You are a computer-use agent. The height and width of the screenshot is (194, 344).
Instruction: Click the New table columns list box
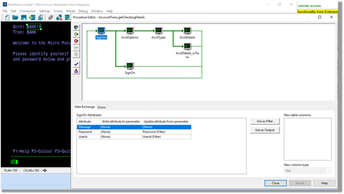click(x=308, y=139)
